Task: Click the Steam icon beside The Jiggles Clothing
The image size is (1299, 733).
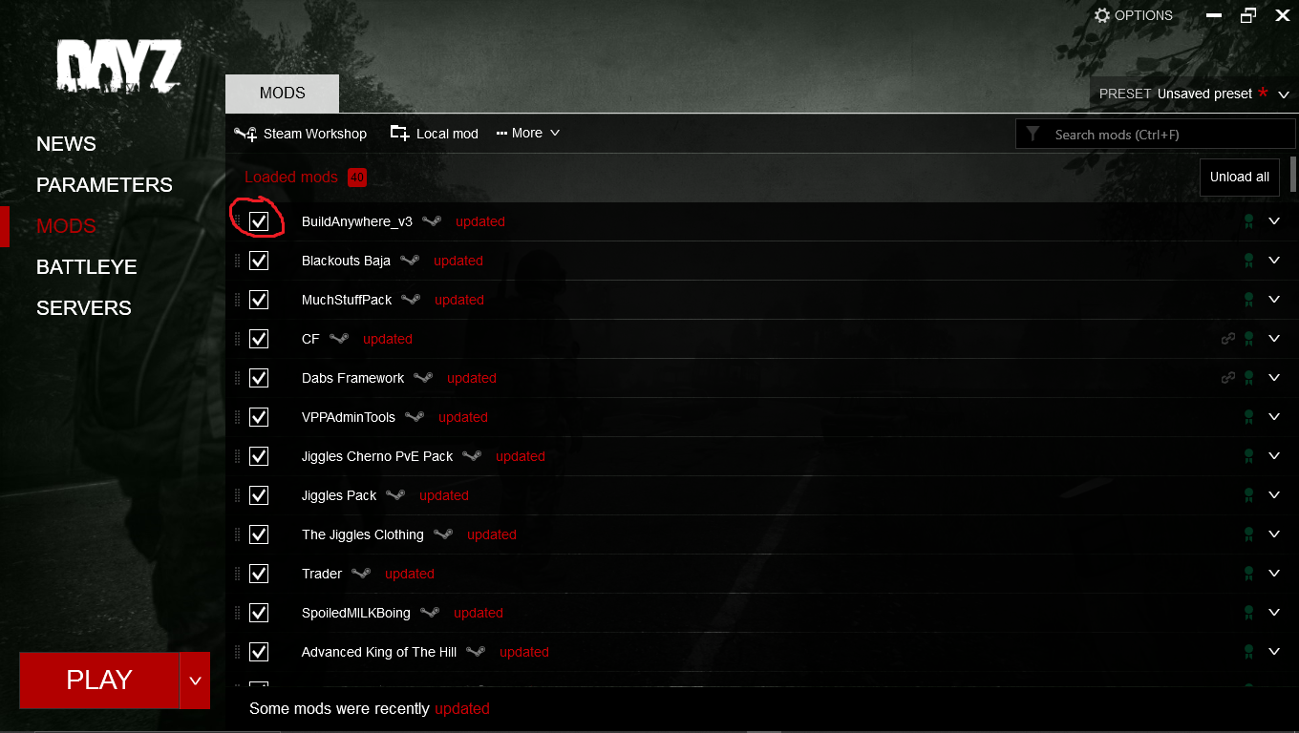Action: (444, 534)
